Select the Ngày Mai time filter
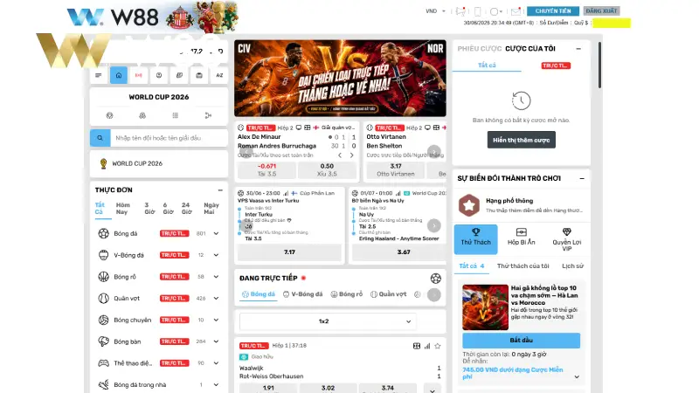The image size is (699, 393). pos(211,208)
